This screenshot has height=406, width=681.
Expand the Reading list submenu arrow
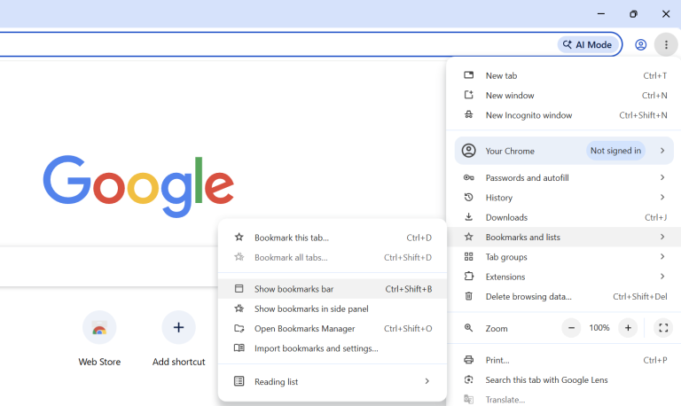click(427, 381)
